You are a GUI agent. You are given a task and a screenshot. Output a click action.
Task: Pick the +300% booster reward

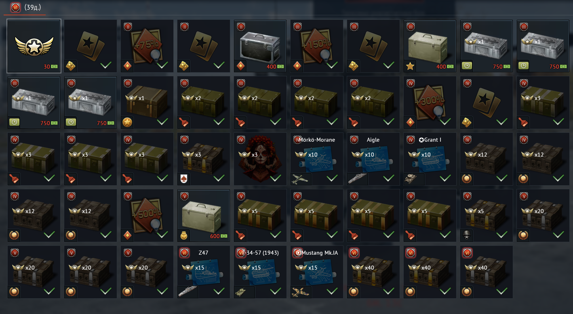click(430, 103)
